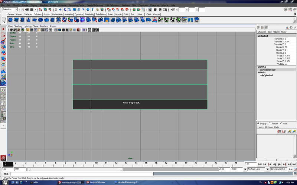297x185 pixels.
Task: Open the Animation menu set dropdown
Action: tap(10, 9)
